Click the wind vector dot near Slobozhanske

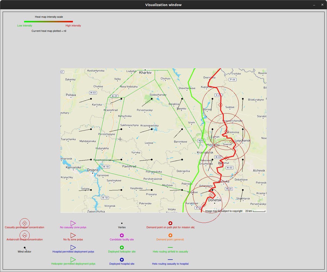152,99
